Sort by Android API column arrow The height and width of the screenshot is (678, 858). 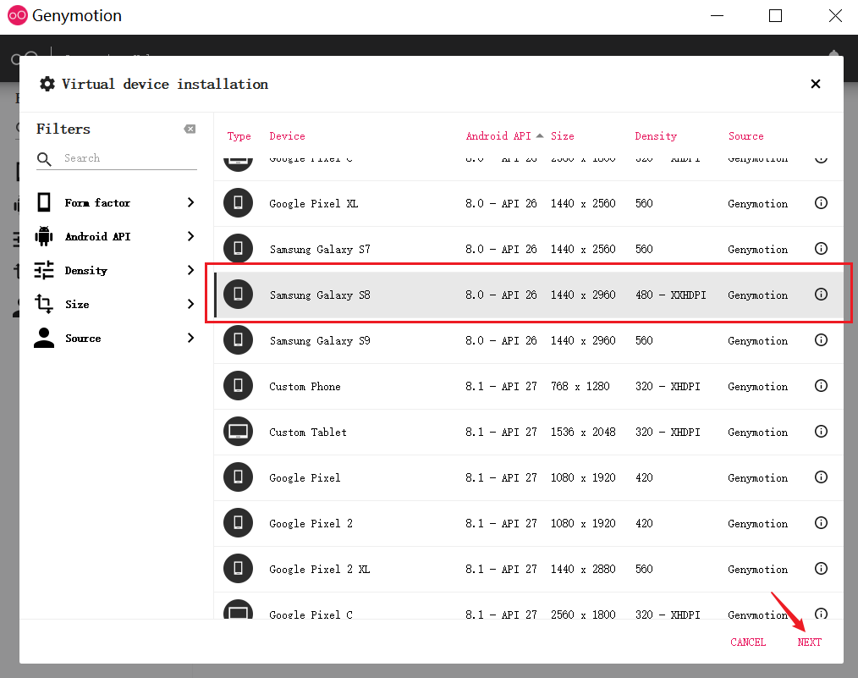tap(540, 135)
